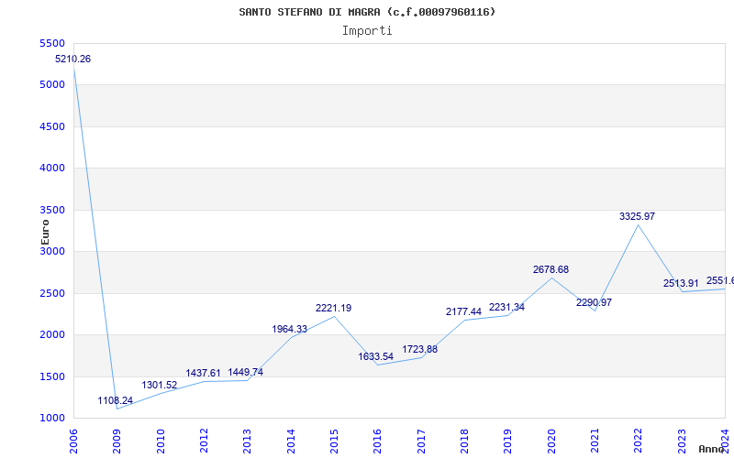Select the 1633.54 data point label
Image resolution: width=734 pixels, height=458 pixels.
coord(376,356)
